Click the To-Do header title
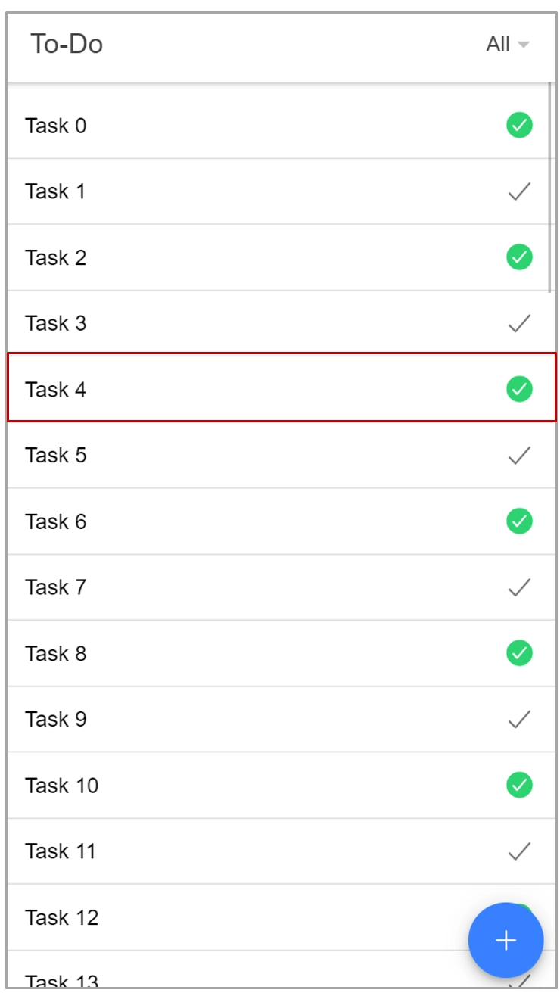The image size is (560, 999). (67, 44)
